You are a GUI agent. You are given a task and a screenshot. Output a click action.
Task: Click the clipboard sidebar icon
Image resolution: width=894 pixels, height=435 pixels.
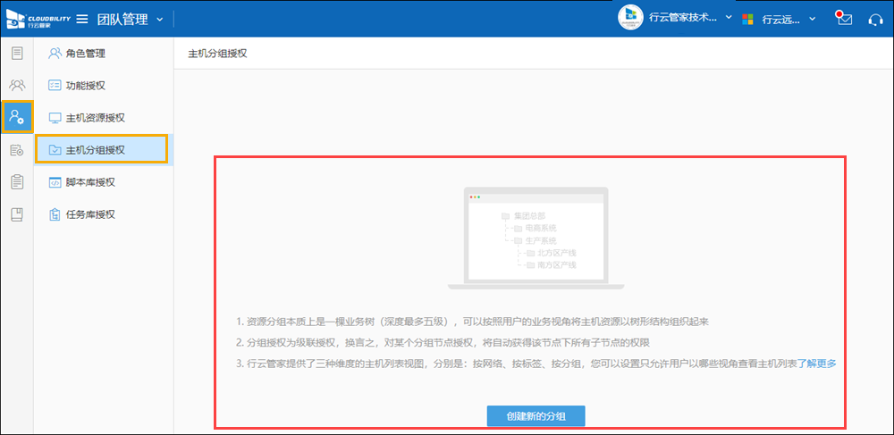pos(17,182)
